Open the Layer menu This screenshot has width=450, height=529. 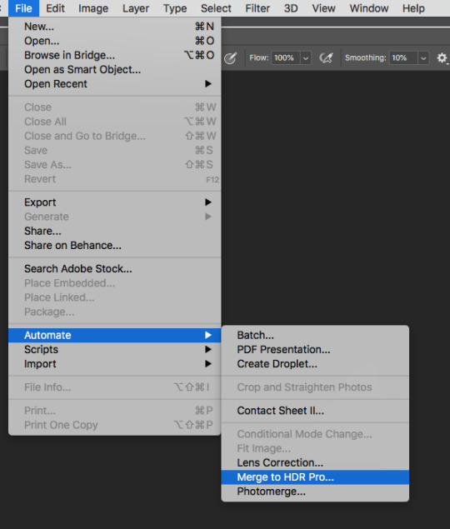point(136,8)
